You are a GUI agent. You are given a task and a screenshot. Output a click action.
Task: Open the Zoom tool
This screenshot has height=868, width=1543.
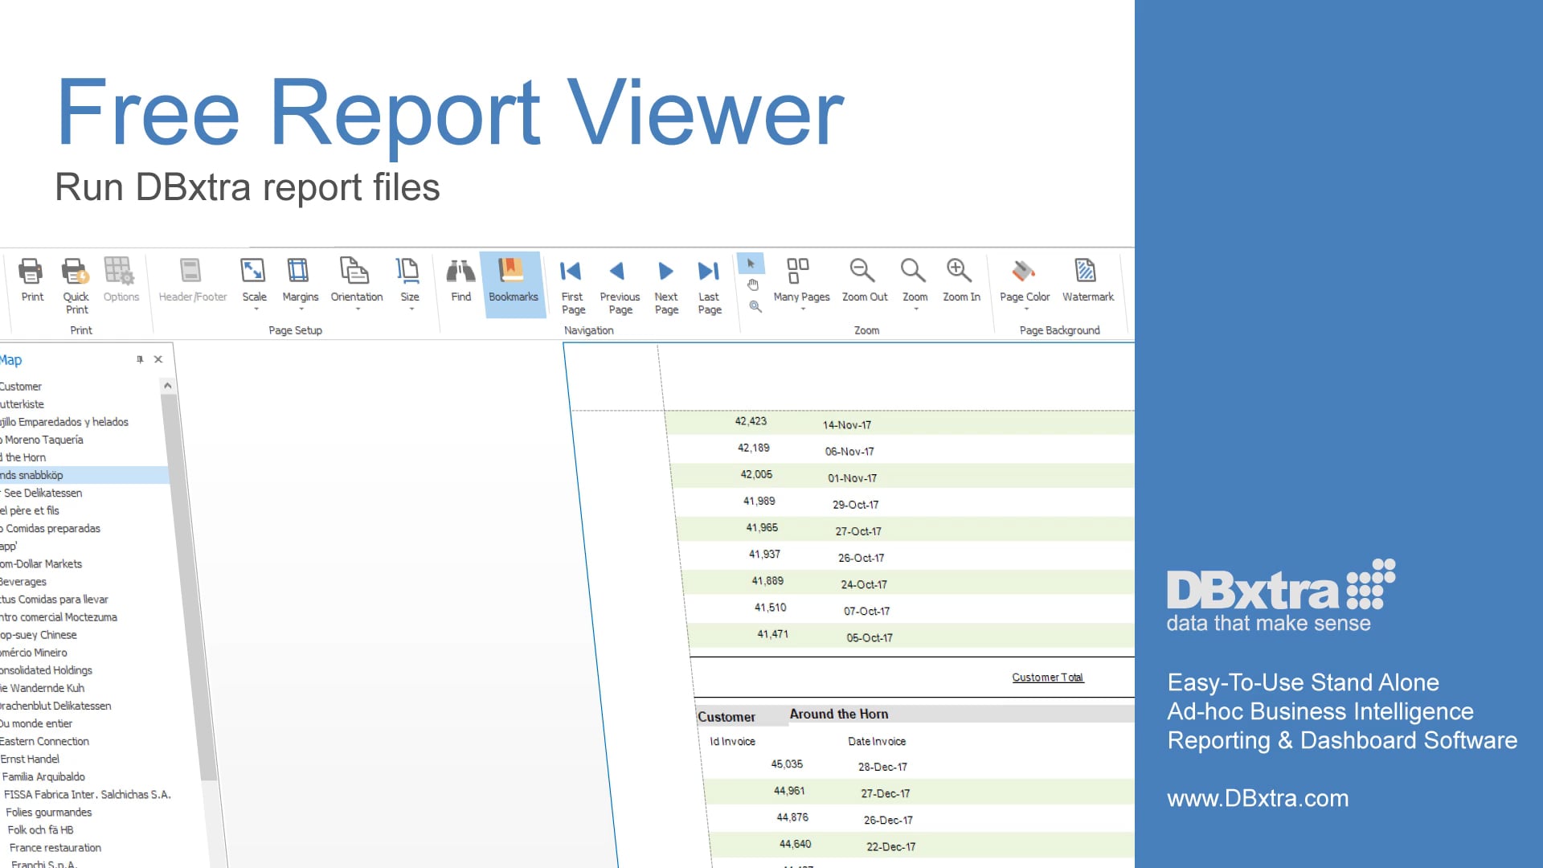(915, 280)
